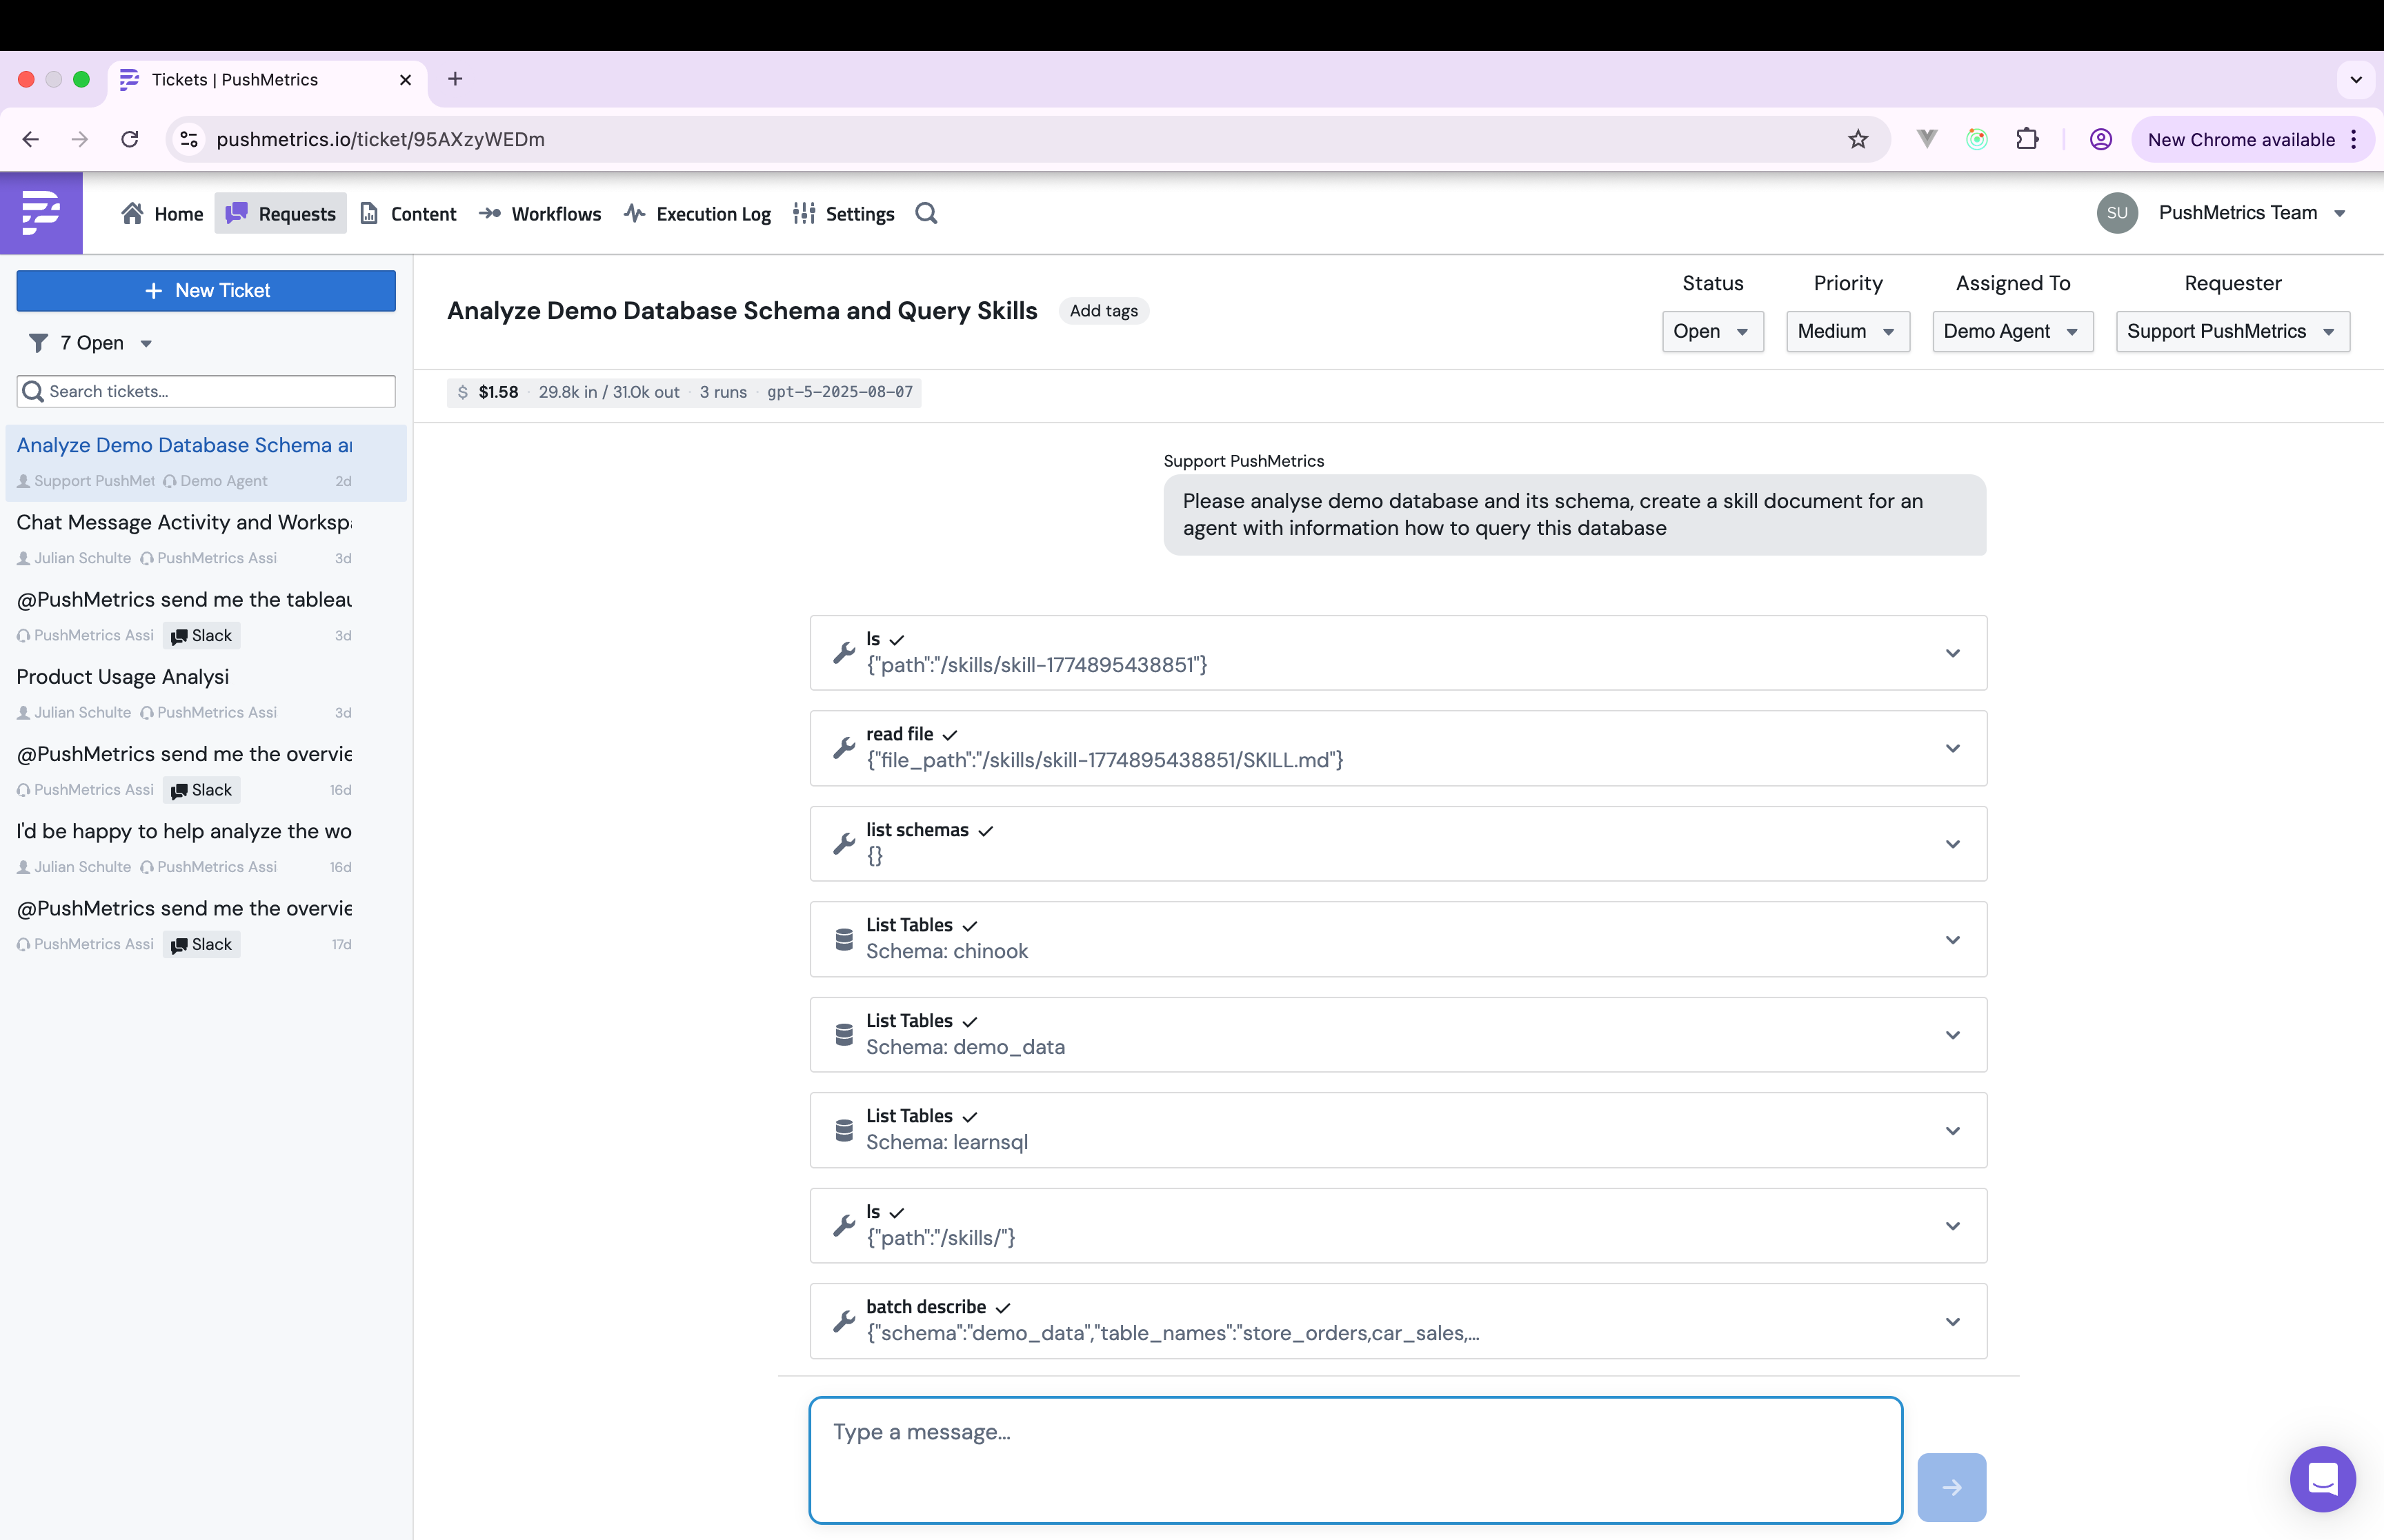Open the Priority dropdown showing Medium
This screenshot has width=2384, height=1540.
[x=1848, y=331]
